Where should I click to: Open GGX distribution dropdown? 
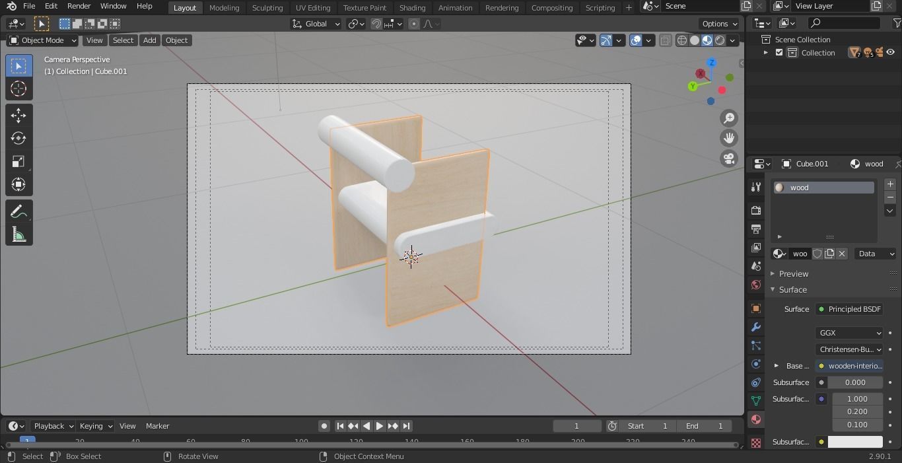pos(849,333)
